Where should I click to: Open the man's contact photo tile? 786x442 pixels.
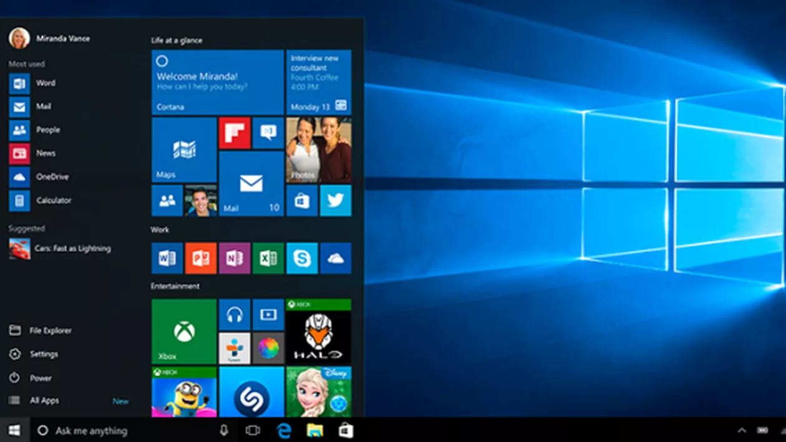[201, 200]
